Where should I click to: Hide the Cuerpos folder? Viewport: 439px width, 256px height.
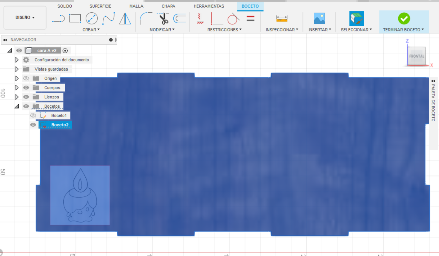tap(26, 88)
